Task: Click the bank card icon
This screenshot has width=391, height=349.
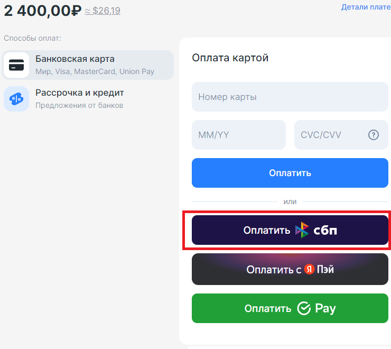Action: 16,65
